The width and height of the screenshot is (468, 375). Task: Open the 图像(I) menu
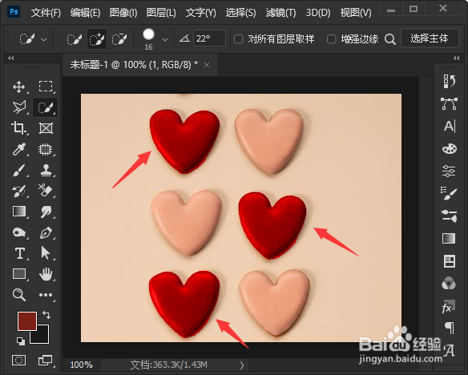tap(123, 13)
